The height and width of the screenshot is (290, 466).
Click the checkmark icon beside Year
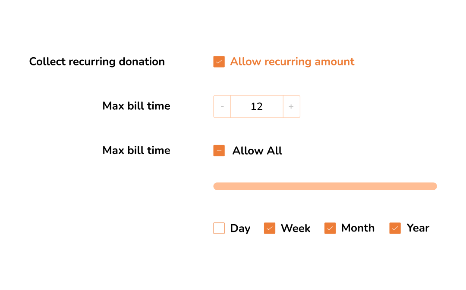point(395,228)
